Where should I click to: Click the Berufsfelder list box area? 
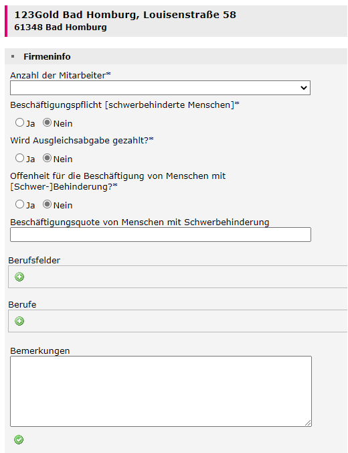(178, 277)
